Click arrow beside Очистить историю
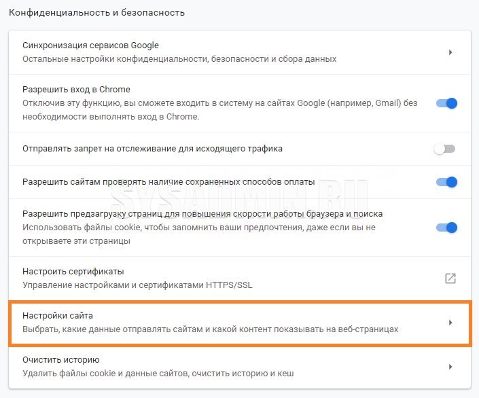The width and height of the screenshot is (479, 398). pyautogui.click(x=450, y=367)
